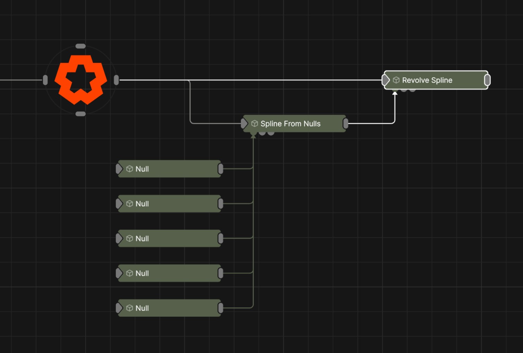Click the root node's right output port
This screenshot has width=523, height=353.
tap(116, 80)
